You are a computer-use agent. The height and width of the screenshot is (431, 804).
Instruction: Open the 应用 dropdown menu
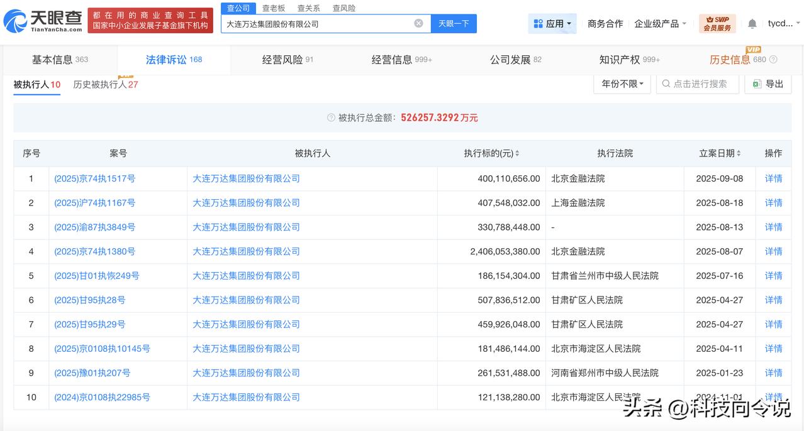click(552, 23)
